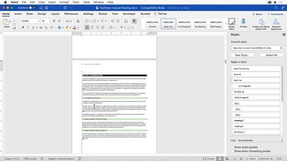
Task: Justify the text
Action: (103, 27)
